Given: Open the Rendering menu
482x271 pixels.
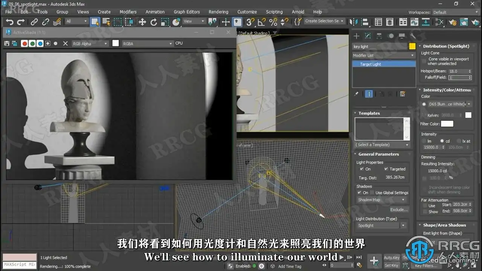Looking at the screenshot, I should (x=218, y=12).
